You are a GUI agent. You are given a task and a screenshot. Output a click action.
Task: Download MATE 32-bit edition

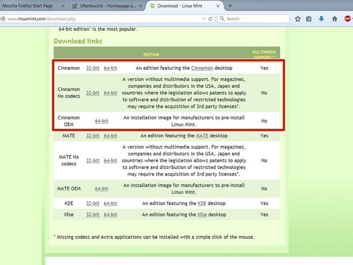coord(92,135)
